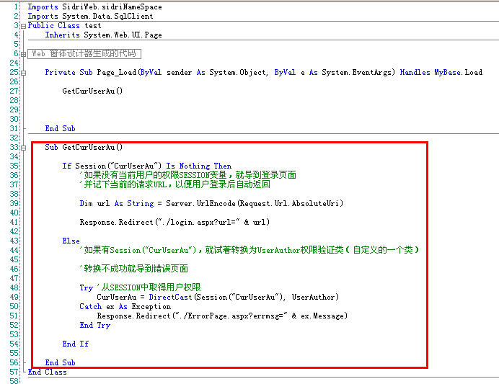Screen dimensions: 499x384
Task: Click the 'Else' keyword on line 43
Action: point(71,241)
